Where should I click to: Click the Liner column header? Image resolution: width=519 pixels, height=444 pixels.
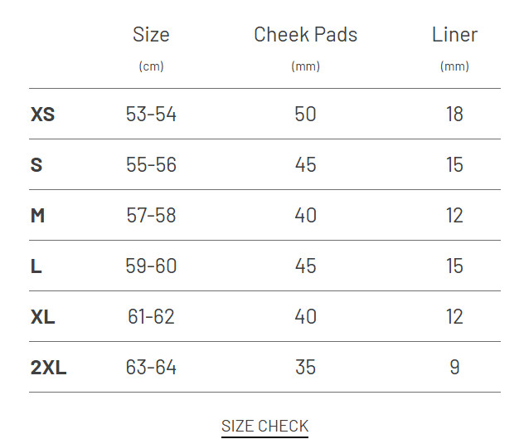(454, 34)
